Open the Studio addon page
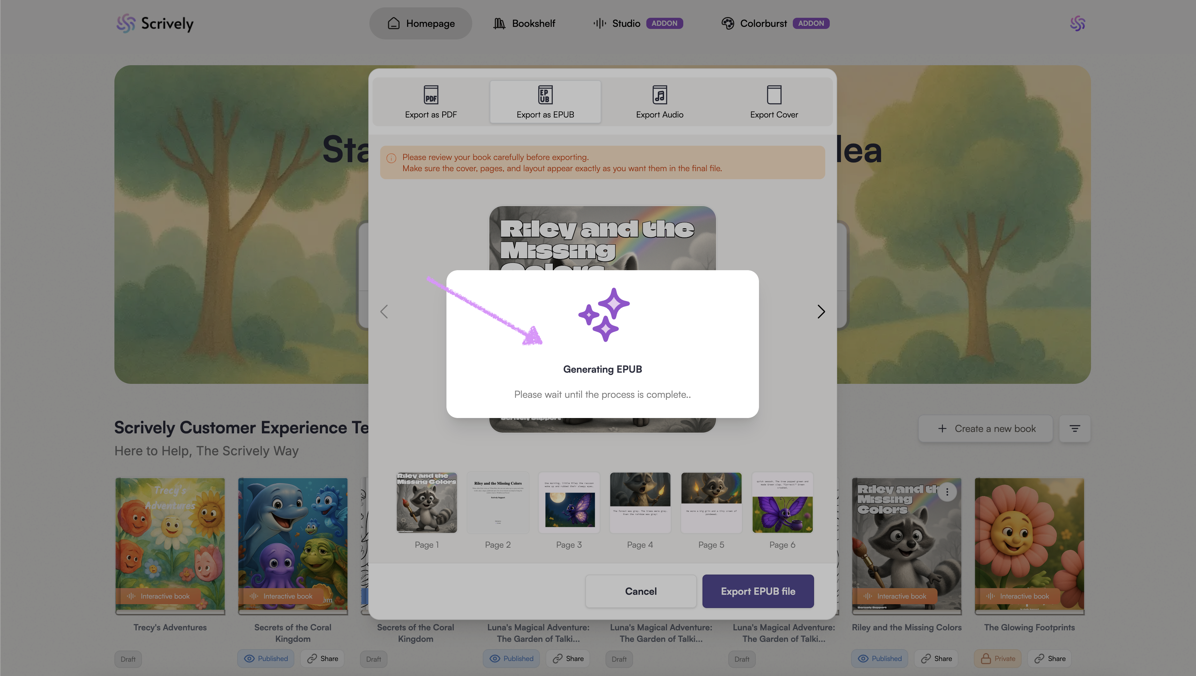The height and width of the screenshot is (676, 1196). point(638,23)
